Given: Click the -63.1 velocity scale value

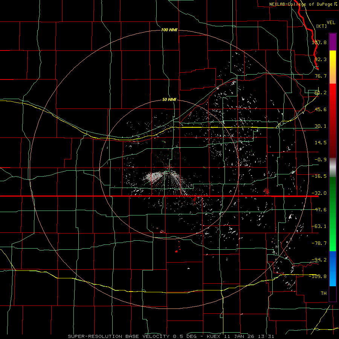Looking at the screenshot, I should click(319, 226).
